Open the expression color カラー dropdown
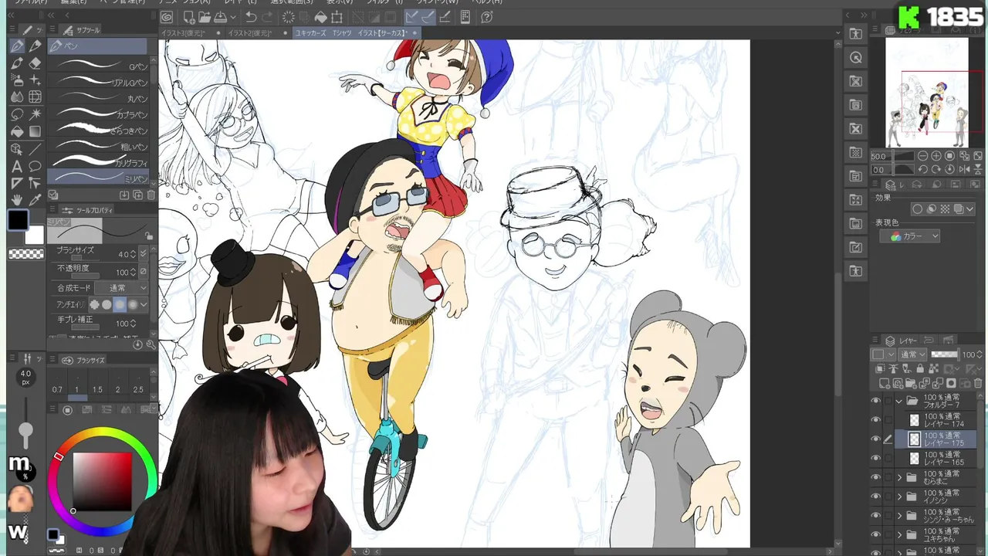This screenshot has width=988, height=556. coord(910,236)
